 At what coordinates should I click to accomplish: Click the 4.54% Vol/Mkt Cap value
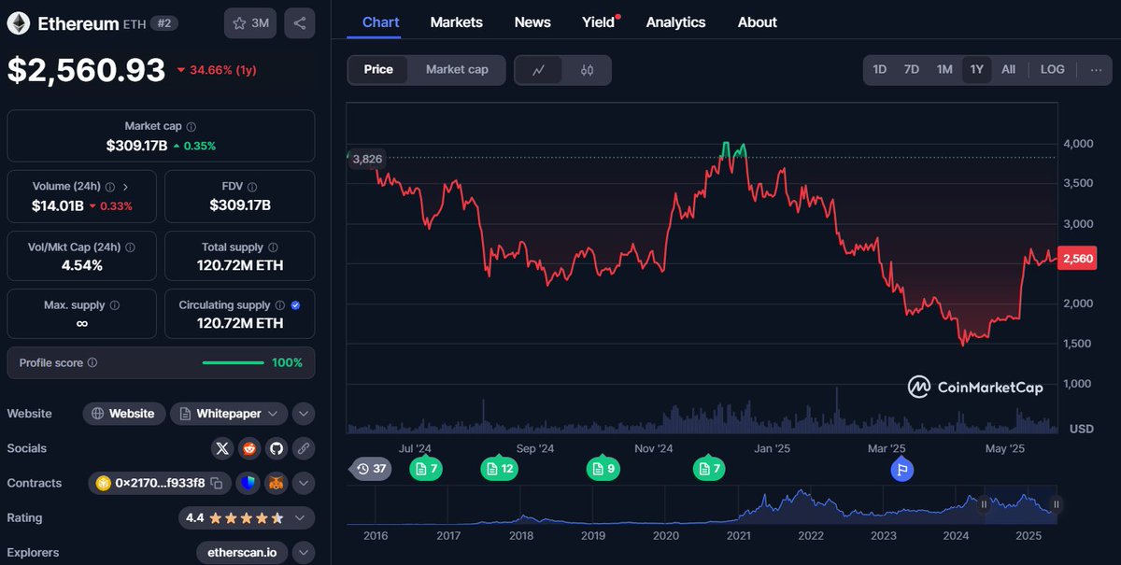[82, 265]
